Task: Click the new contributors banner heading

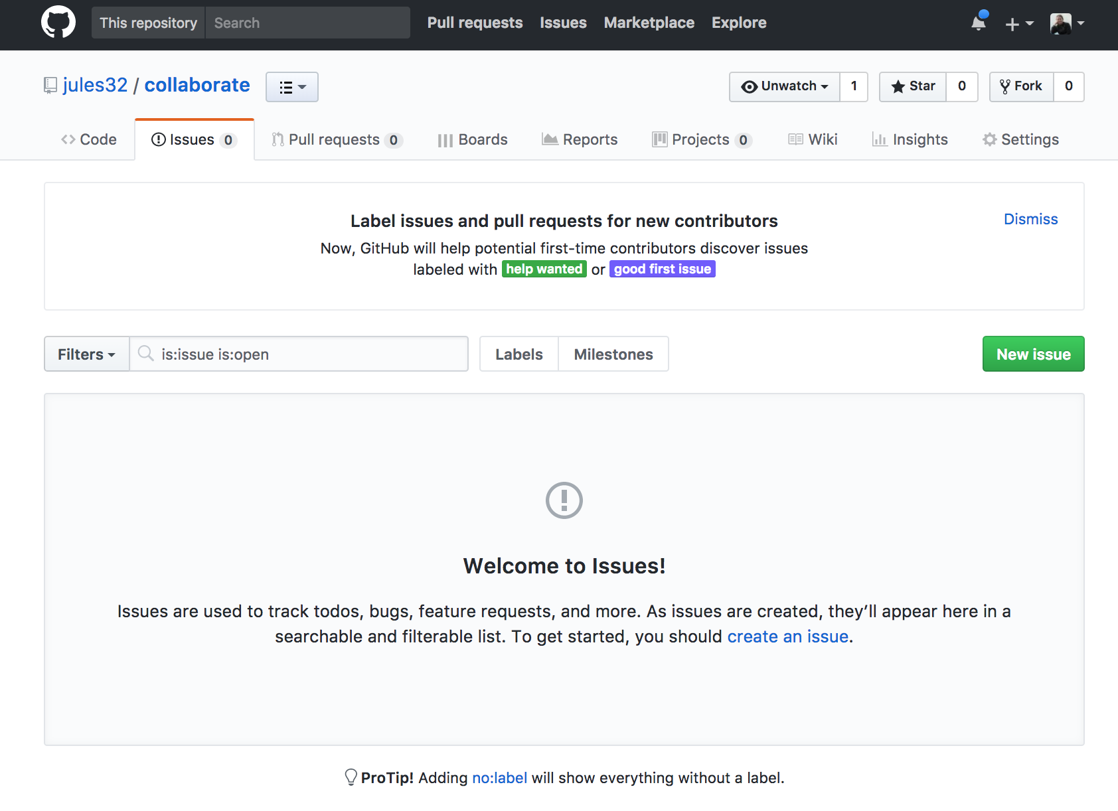Action: pos(564,221)
